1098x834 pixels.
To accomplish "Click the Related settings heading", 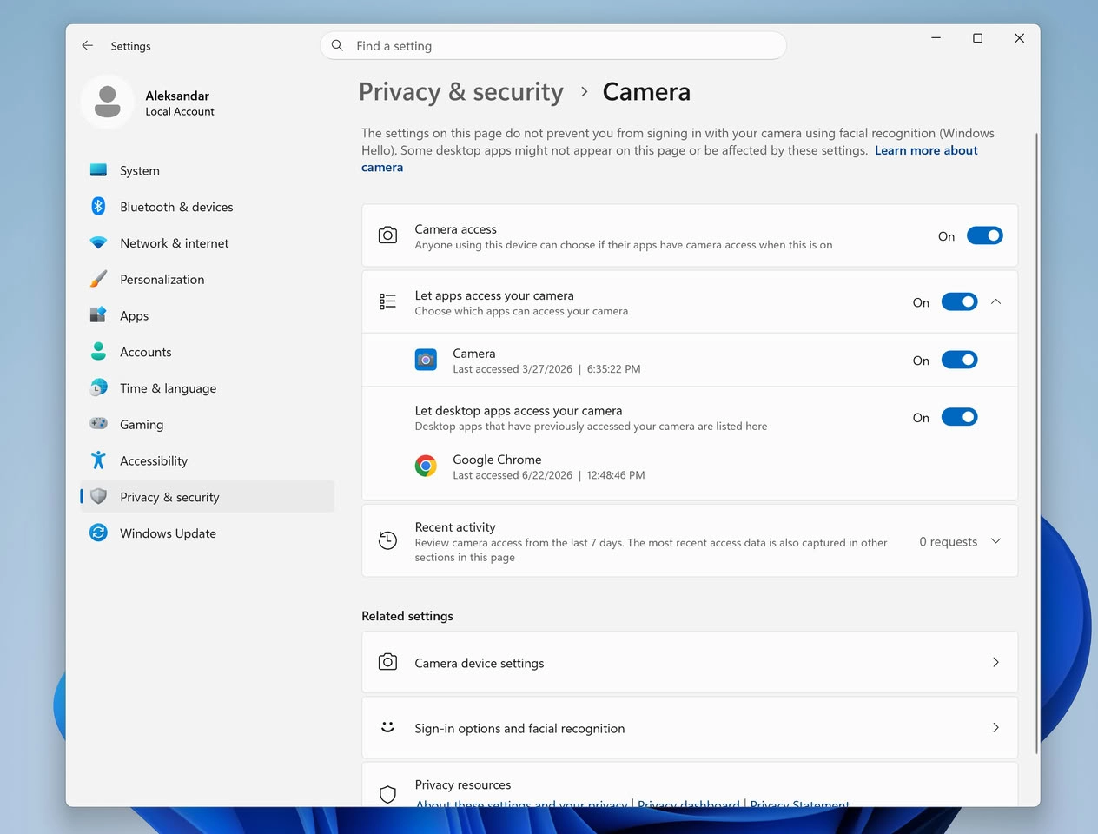I will tap(407, 616).
